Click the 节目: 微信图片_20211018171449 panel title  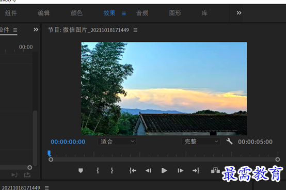coord(88,30)
